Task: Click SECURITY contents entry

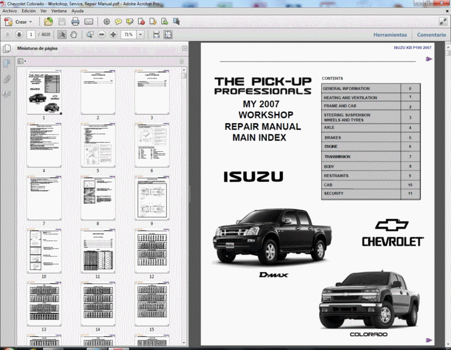Action: (333, 194)
